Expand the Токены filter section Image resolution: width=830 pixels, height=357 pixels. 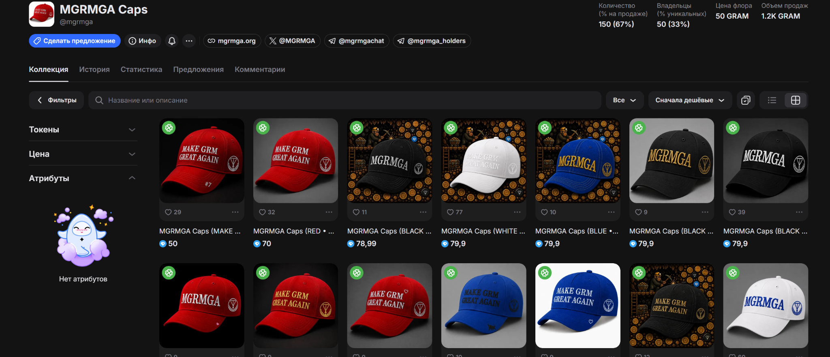click(x=83, y=130)
